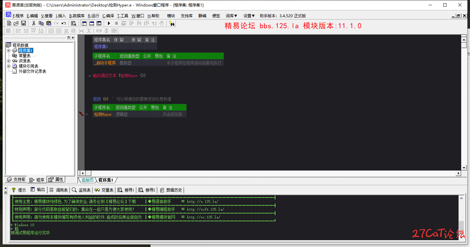Click the Redo arrow icon
Image resolution: width=470 pixels, height=247 pixels.
point(56,23)
